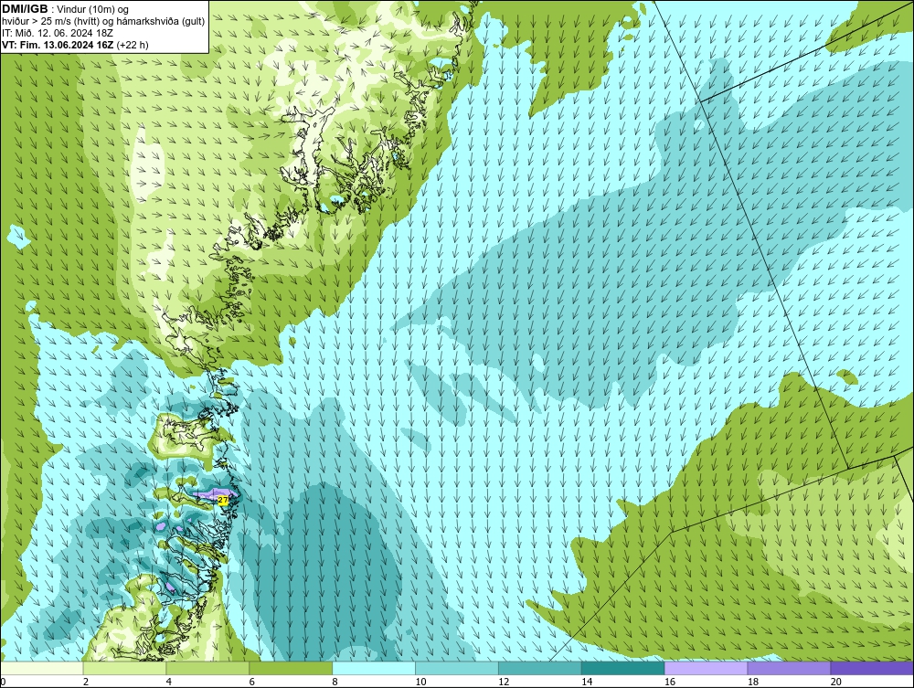914x688 pixels.
Task: Click the yellow 27 gust marker
Action: pos(223,500)
